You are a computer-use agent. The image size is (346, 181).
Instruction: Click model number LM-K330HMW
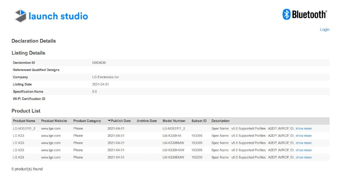pyautogui.click(x=173, y=150)
